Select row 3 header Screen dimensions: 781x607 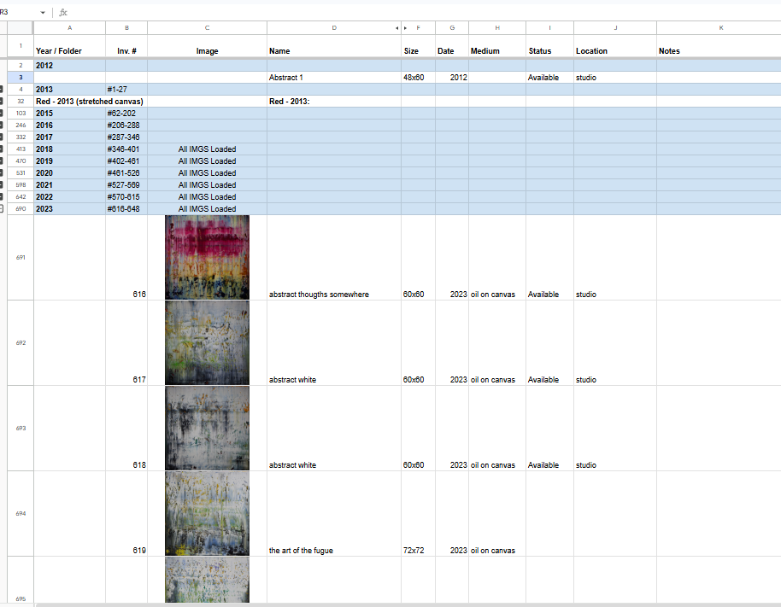[21, 77]
